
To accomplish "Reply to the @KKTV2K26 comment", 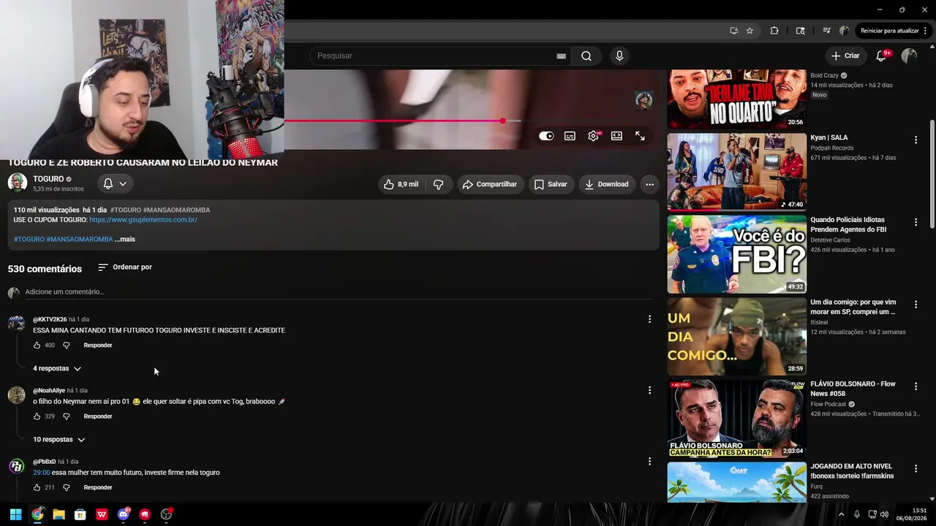I will (98, 345).
